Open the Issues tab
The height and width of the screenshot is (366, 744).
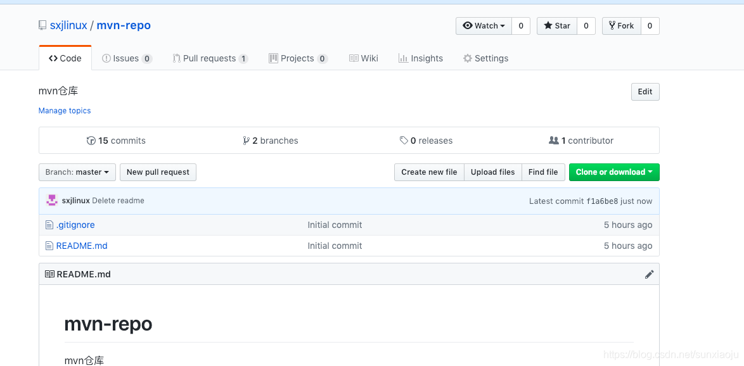coord(127,58)
